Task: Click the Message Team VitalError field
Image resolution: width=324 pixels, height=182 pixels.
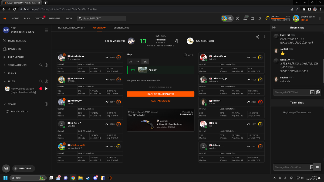Action: tap(292, 167)
